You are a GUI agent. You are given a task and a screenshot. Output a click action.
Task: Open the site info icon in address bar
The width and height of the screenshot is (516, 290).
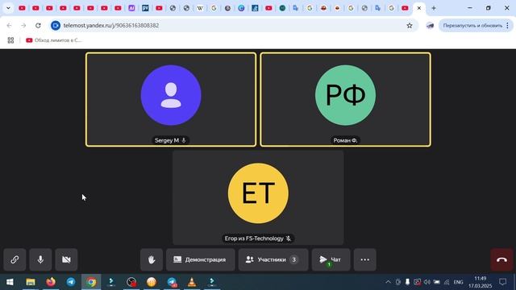point(56,25)
